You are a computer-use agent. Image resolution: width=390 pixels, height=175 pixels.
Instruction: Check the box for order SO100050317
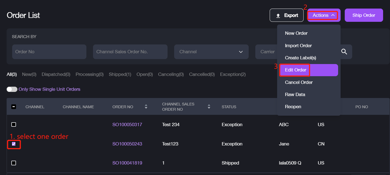[x=14, y=124]
